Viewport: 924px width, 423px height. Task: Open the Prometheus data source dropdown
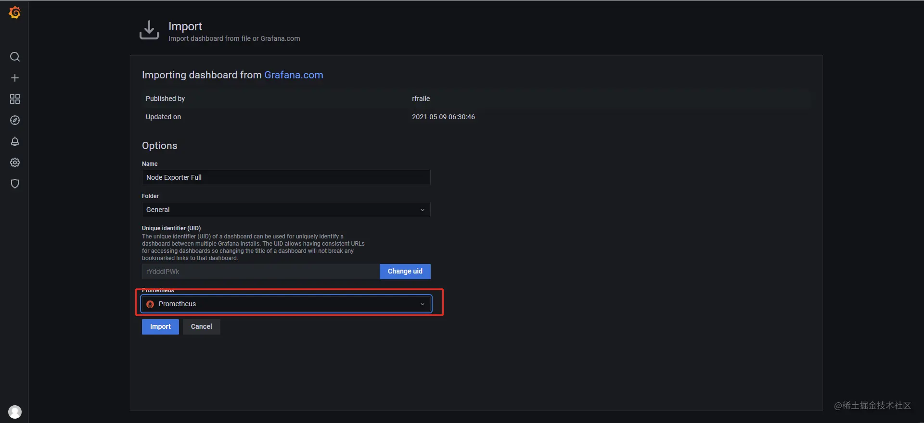286,304
